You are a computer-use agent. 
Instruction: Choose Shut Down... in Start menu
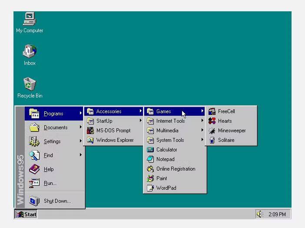point(54,201)
